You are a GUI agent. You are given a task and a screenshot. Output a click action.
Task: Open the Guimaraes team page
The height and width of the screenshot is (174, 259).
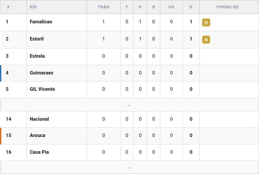pyautogui.click(x=41, y=73)
